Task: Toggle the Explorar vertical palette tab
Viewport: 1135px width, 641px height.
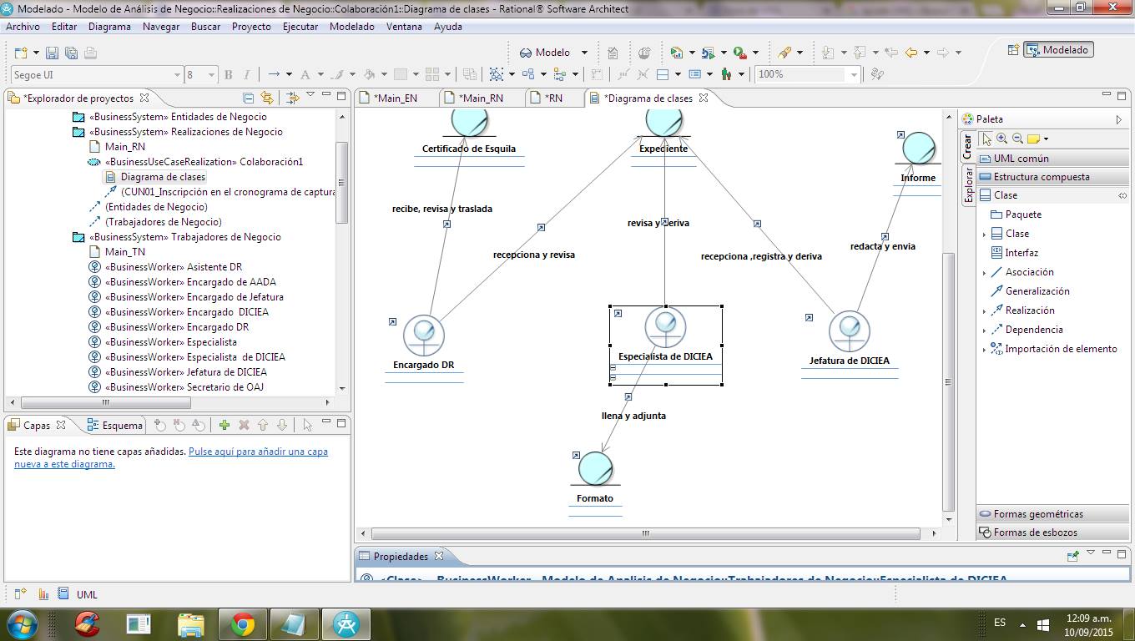Action: click(x=968, y=184)
